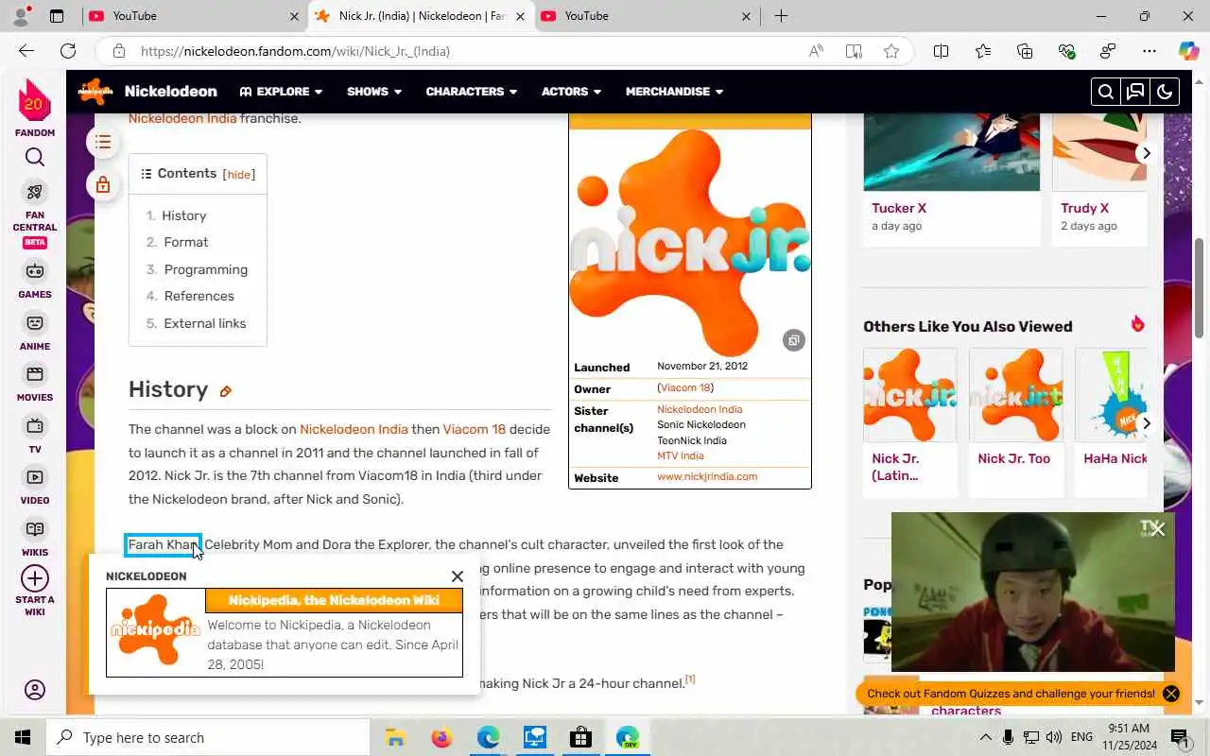Open the Anime section icon
1210x756 pixels.
coord(35,323)
